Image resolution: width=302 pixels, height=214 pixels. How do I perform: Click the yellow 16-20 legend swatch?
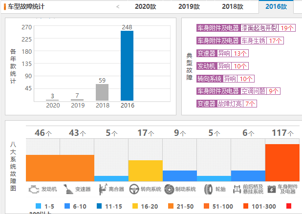pos(134,206)
